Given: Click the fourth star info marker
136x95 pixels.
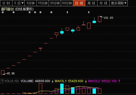Looking at the screenshot, I should pos(35,12).
